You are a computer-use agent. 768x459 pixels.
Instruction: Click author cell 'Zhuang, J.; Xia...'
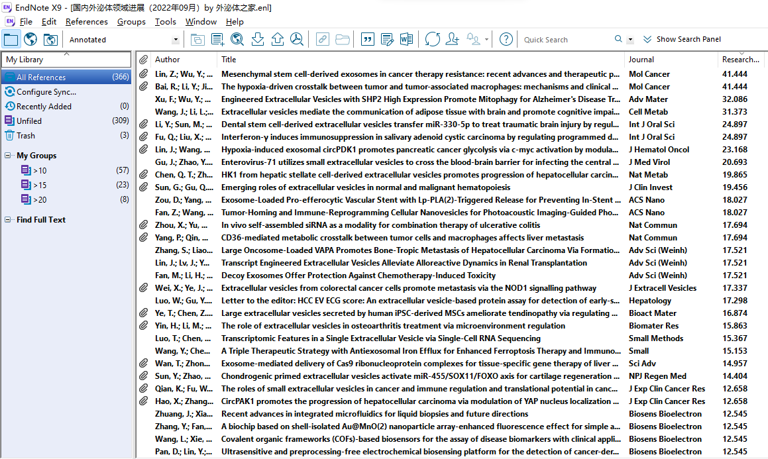click(184, 414)
